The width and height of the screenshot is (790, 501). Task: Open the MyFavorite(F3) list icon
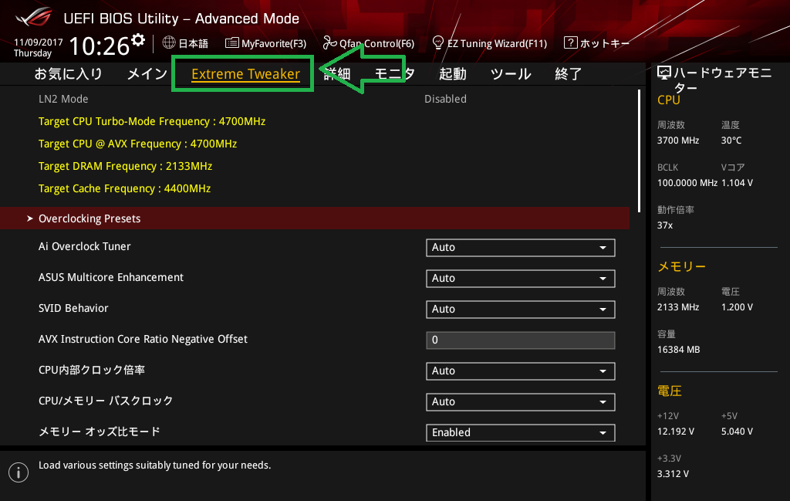click(231, 42)
